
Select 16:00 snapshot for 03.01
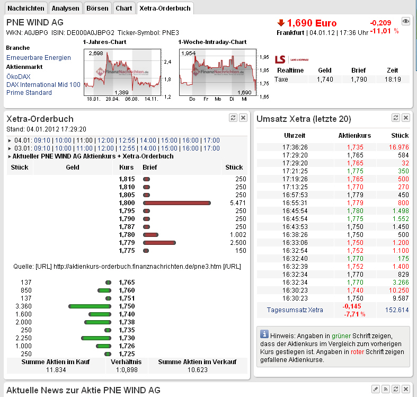[190, 148]
